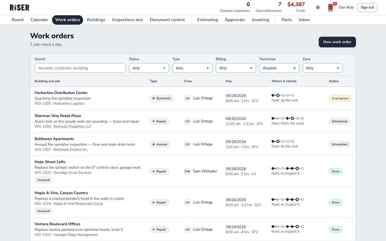Click the Day column header
The image size is (386, 241).
tap(229, 81)
